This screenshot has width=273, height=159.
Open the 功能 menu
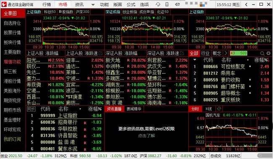[x=104, y=5]
